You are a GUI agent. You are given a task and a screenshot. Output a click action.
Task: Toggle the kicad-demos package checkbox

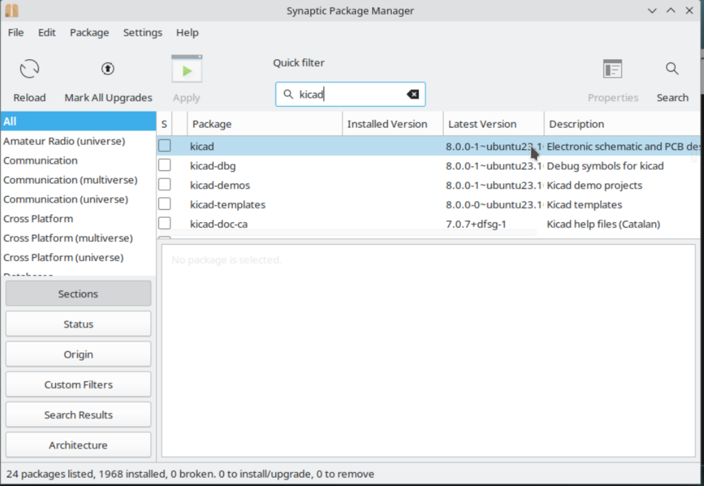(165, 185)
